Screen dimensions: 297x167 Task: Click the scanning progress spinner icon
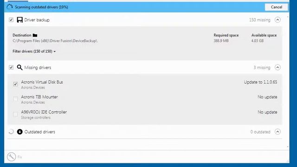click(10, 7)
